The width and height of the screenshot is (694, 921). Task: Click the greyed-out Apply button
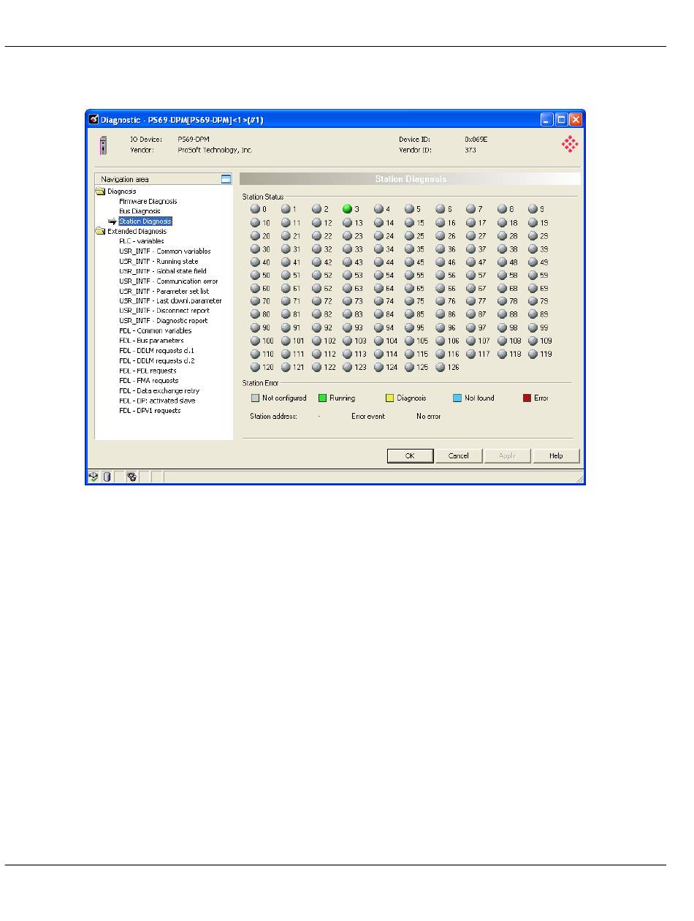click(x=508, y=456)
